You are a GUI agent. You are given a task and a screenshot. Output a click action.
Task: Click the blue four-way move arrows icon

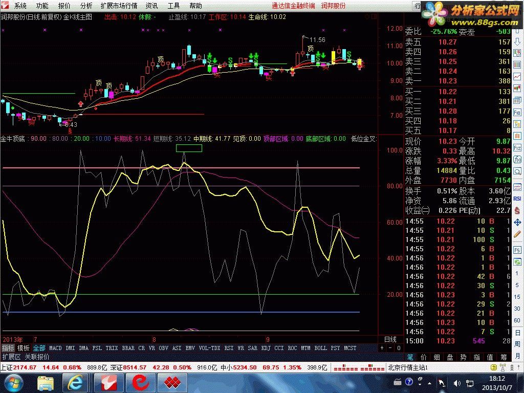click(517, 222)
